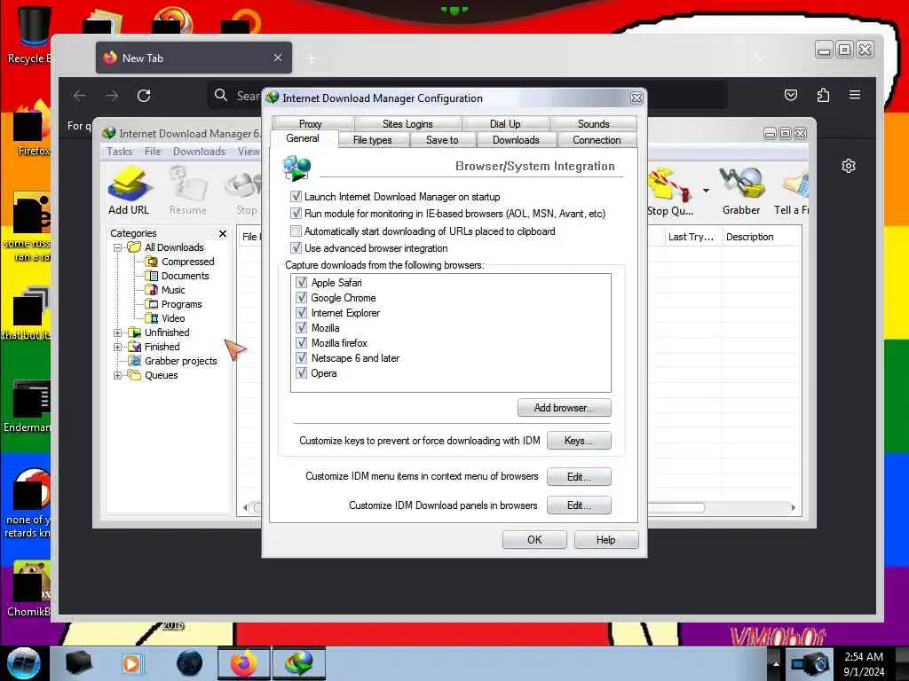
Task: Open the Firefox desktop shortcut
Action: 32,129
